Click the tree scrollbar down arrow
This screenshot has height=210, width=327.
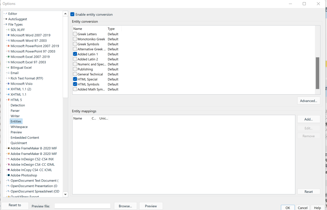pyautogui.click(x=65, y=194)
